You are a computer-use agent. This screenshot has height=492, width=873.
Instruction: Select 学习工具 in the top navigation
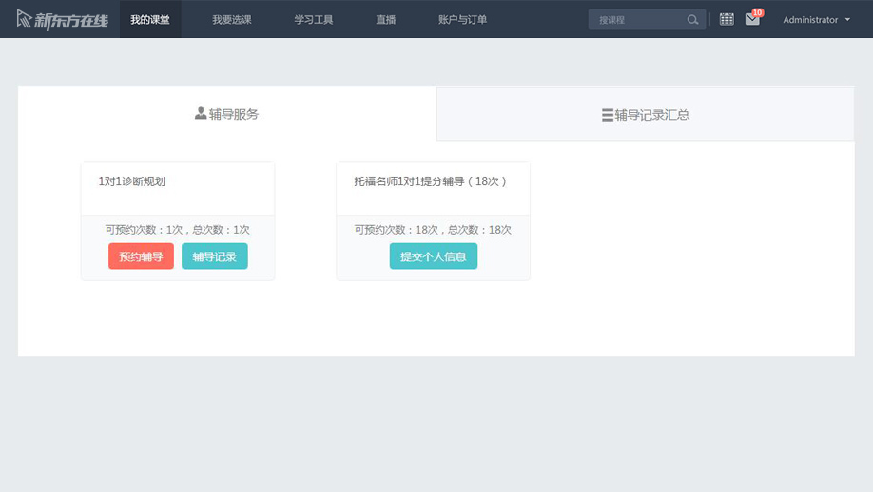click(314, 19)
